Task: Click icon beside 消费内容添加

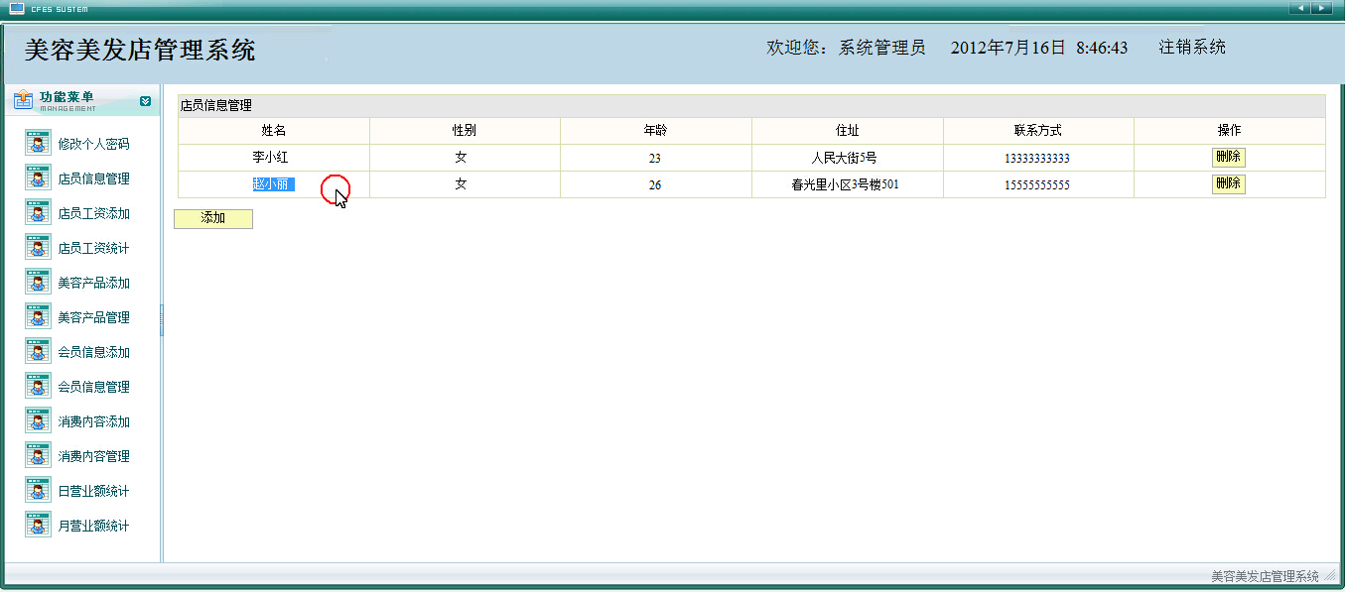Action: coord(38,421)
